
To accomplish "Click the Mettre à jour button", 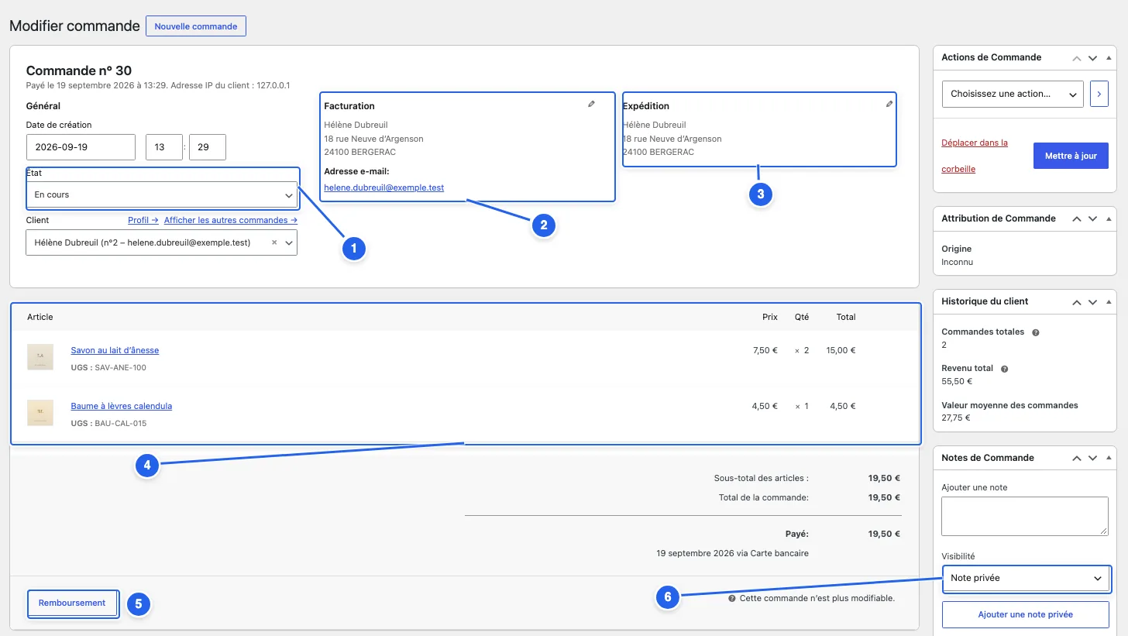I will [1071, 156].
